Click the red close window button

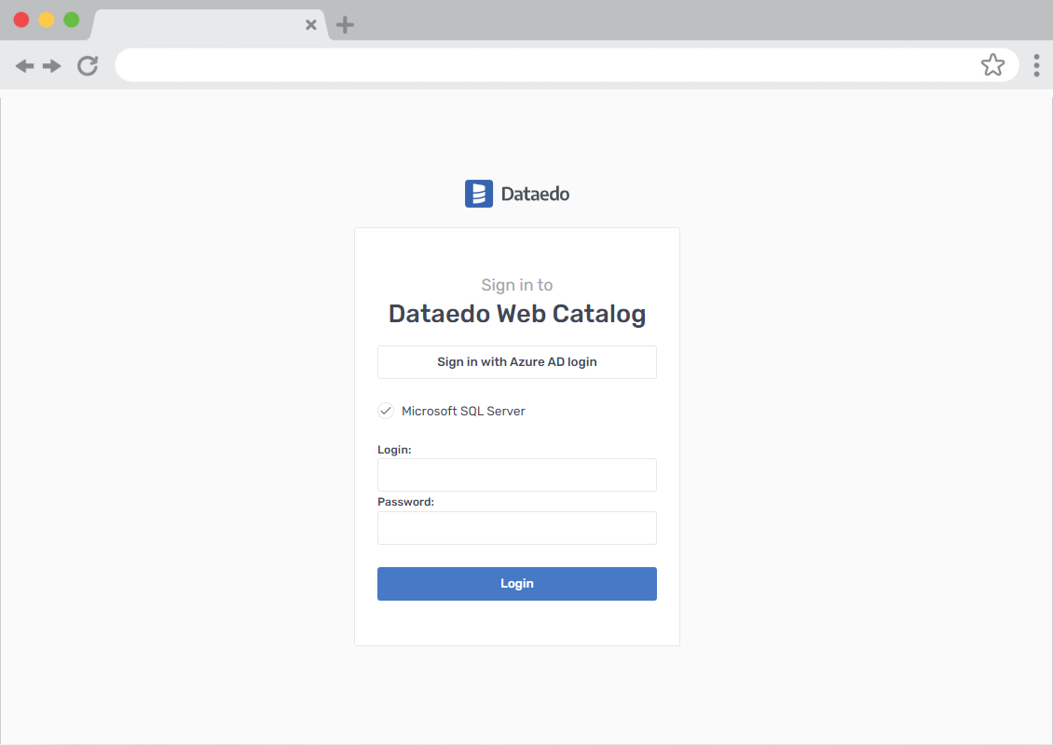(21, 20)
